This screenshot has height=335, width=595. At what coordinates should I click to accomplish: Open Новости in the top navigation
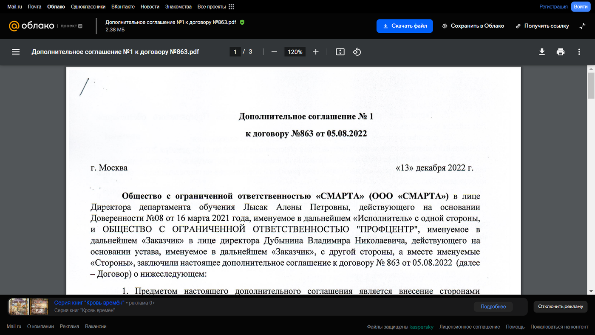click(150, 7)
